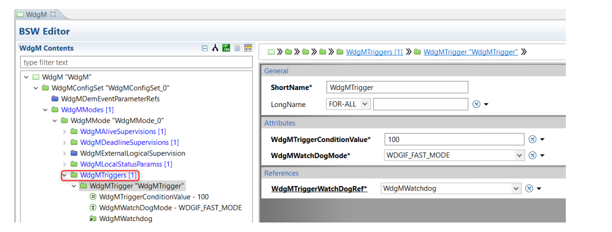Click the WdgMModes [1] folder icon in tree
This screenshot has height=232, width=612.
[55, 110]
